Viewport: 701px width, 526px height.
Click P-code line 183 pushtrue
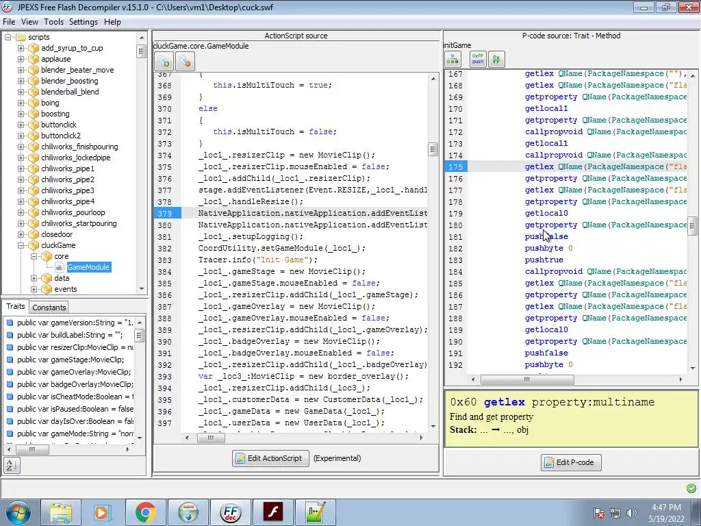[x=544, y=260]
